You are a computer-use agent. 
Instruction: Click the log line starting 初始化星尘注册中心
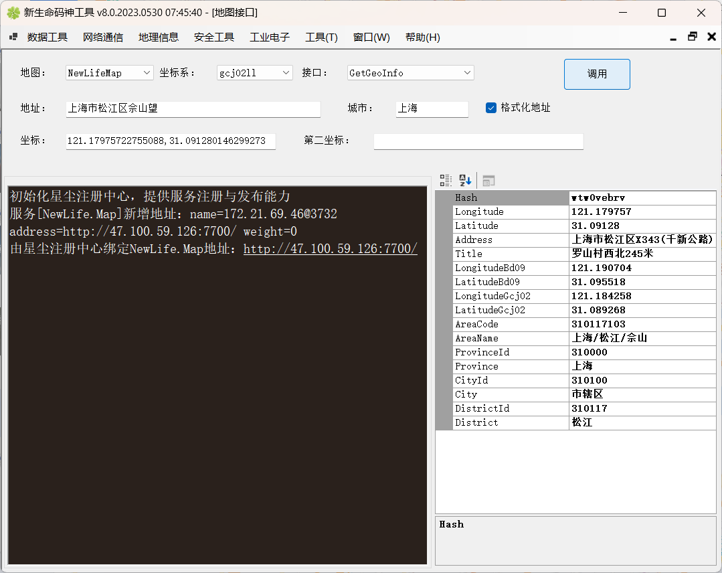pyautogui.click(x=150, y=197)
